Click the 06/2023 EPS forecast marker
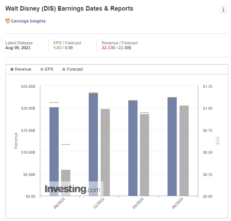Screen dimensions: 231x221 [x=184, y=109]
